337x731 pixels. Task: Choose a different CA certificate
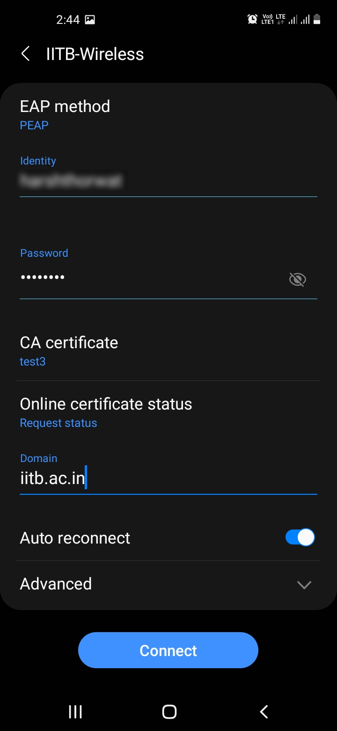click(x=69, y=351)
